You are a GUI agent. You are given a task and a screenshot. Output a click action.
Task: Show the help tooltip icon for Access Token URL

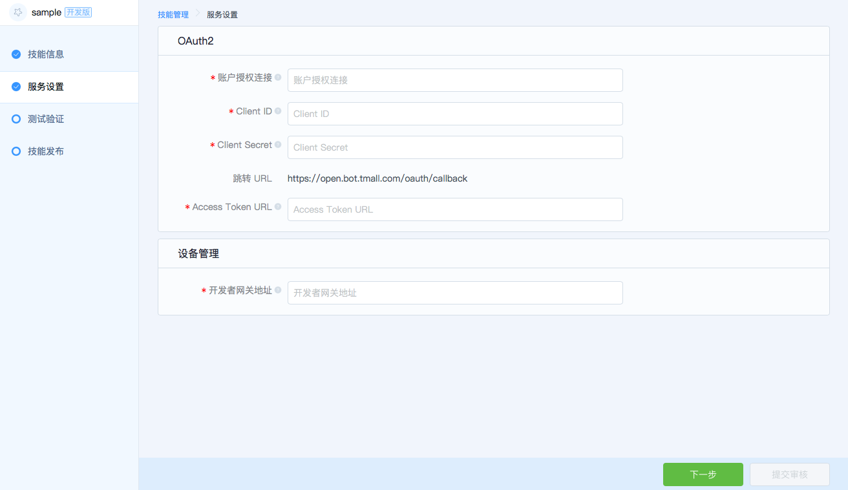[x=278, y=206]
